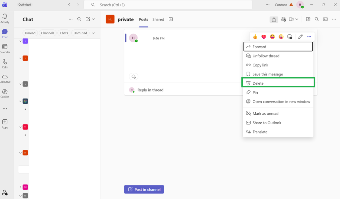Viewport: 340px width, 199px height.
Task: Search chats with the magnifier icon
Action: pyautogui.click(x=79, y=19)
